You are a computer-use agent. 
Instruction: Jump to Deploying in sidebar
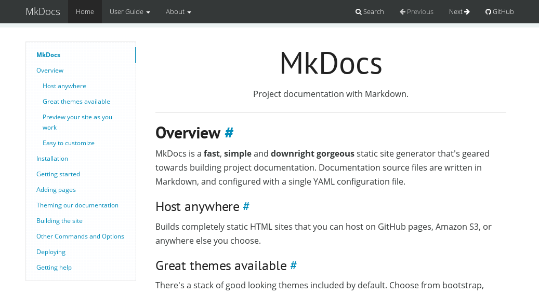[51, 252]
